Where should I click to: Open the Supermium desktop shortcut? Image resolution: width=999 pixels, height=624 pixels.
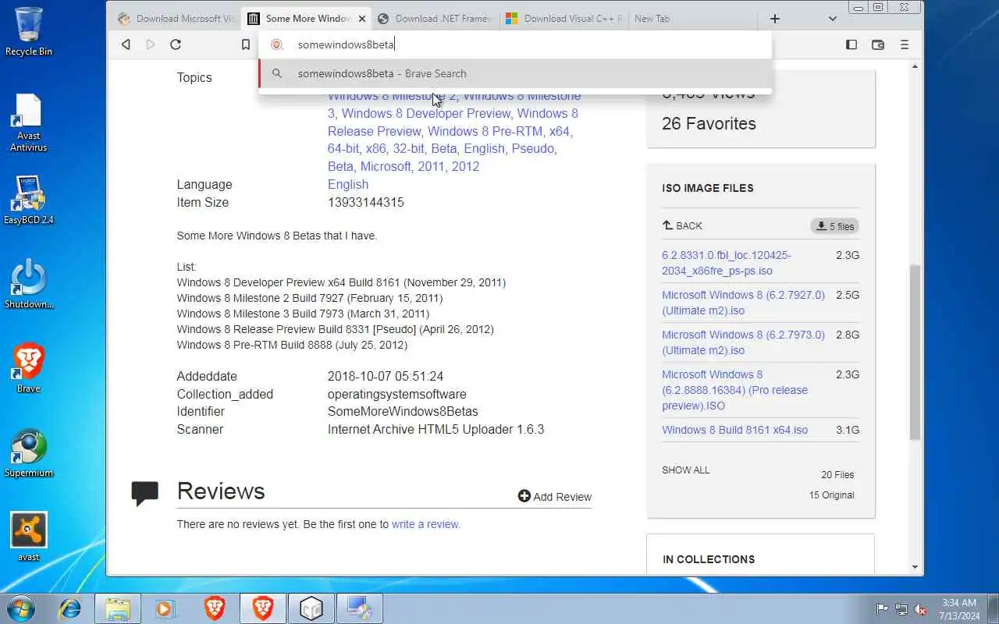tap(29, 452)
